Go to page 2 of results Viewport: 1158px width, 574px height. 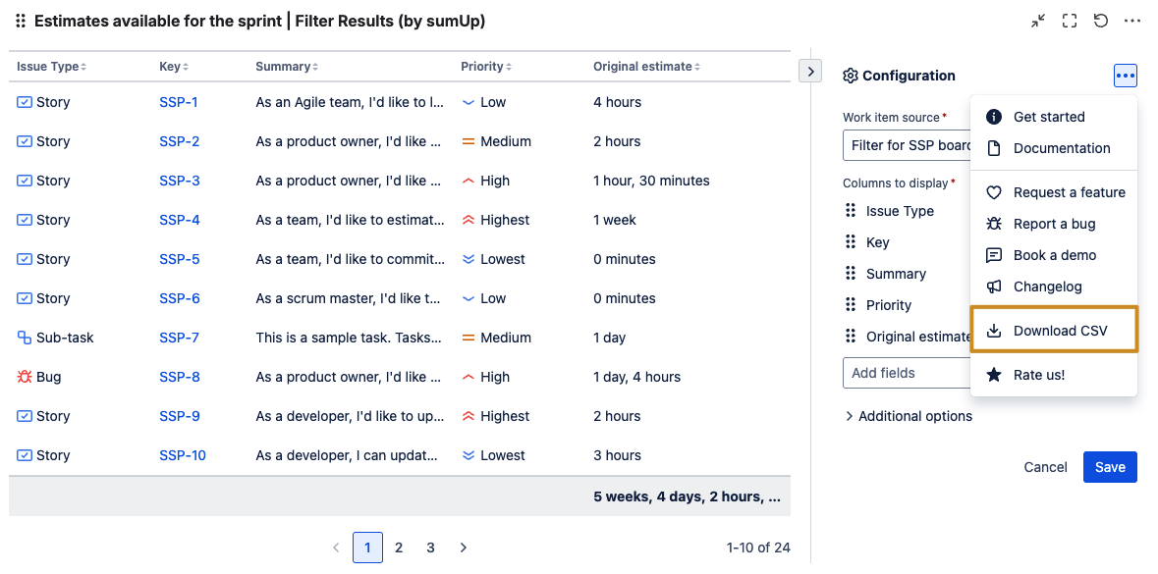click(399, 548)
